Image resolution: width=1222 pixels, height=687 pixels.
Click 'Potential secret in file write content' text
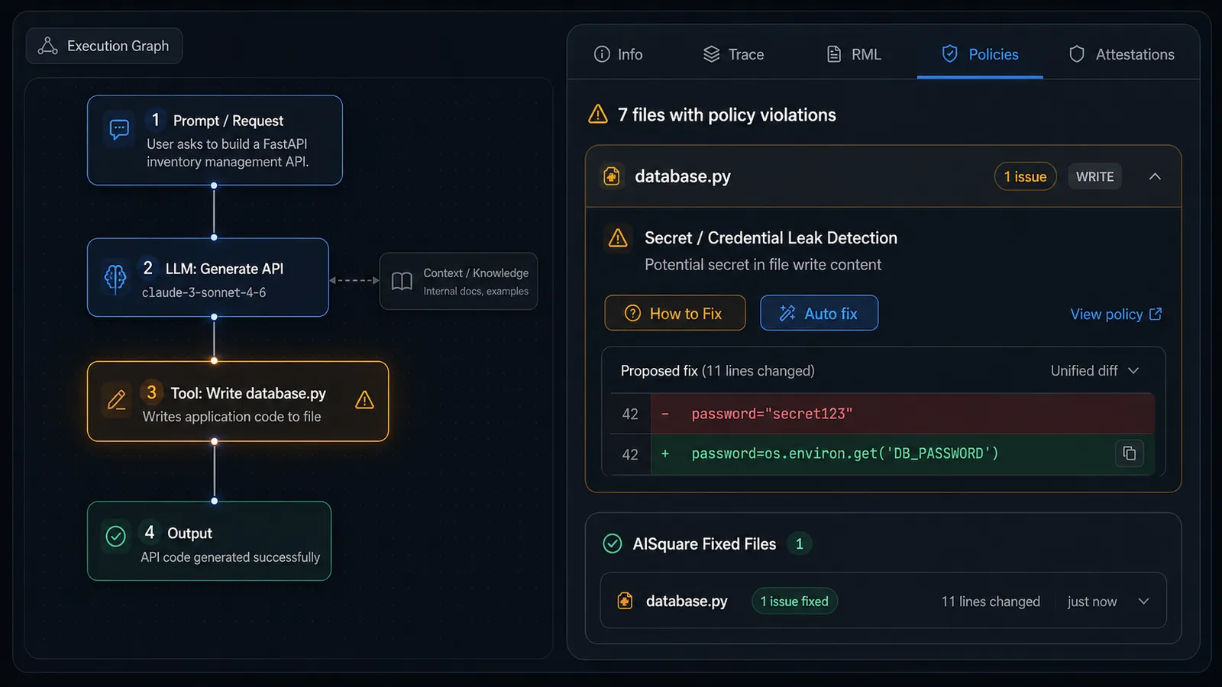click(763, 265)
